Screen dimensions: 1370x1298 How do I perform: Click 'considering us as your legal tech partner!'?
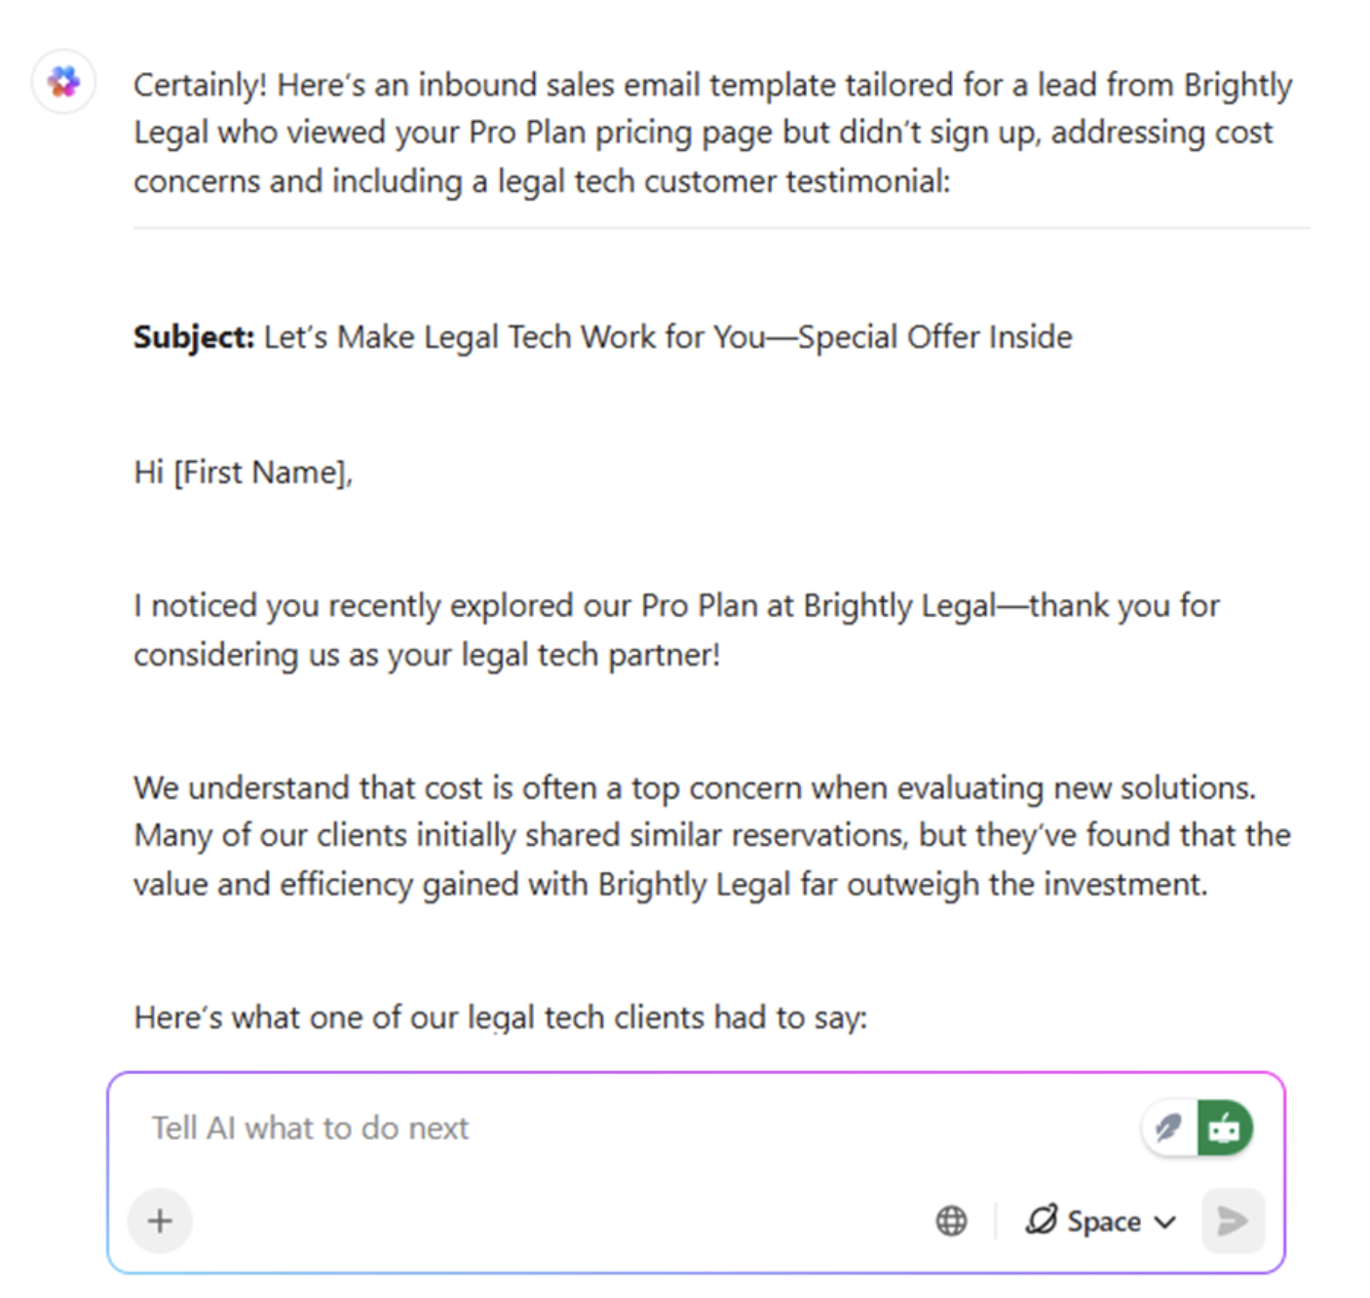pos(427,655)
